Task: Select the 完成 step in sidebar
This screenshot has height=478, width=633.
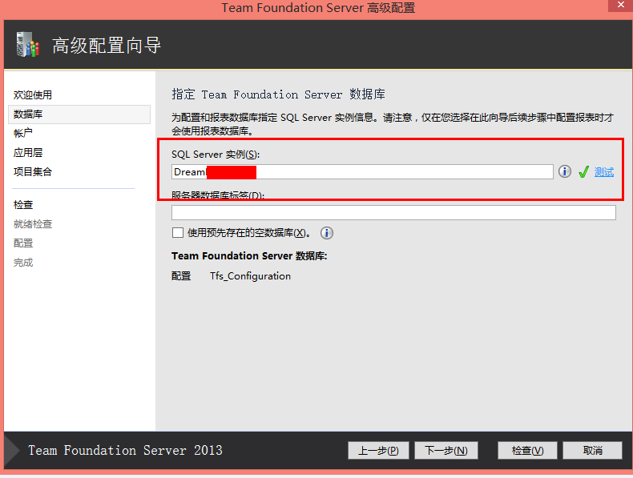Action: 23,263
